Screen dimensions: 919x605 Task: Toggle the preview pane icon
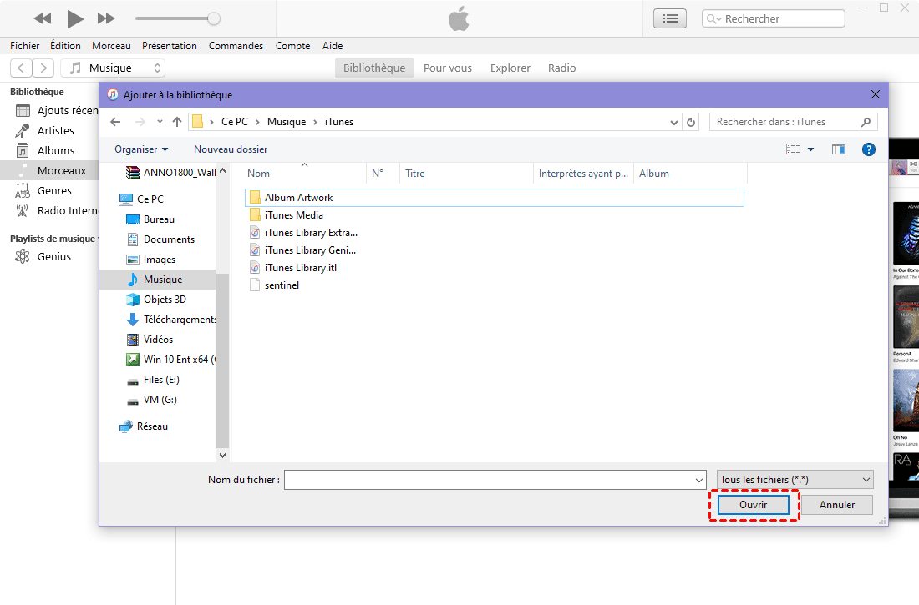tap(839, 149)
